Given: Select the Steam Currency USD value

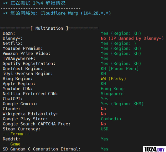Looking at the screenshot, I should [x=104, y=129].
